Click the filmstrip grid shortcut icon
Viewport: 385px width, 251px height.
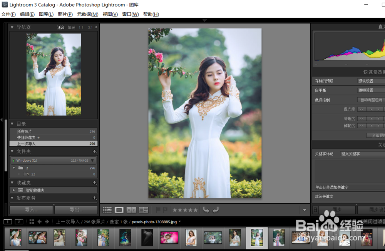pyautogui.click(x=32, y=221)
